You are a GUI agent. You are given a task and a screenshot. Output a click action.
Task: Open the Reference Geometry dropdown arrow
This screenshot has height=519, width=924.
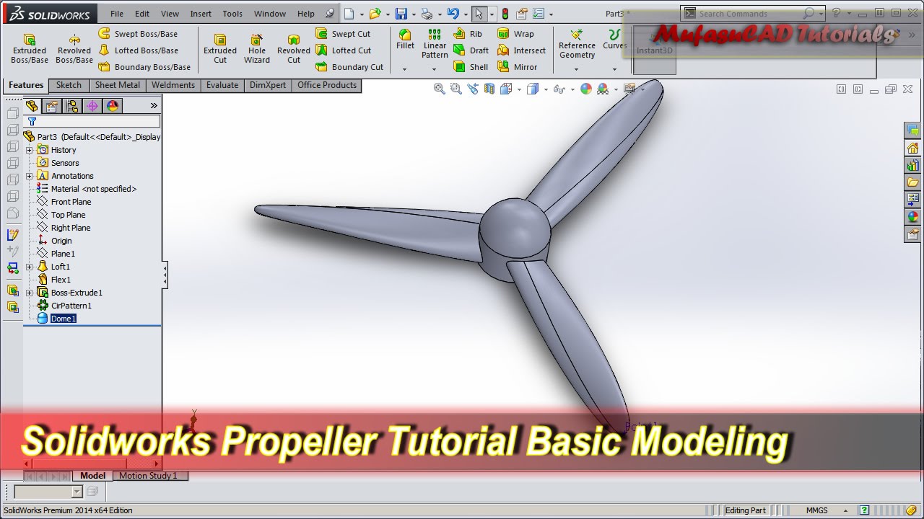[x=576, y=69]
